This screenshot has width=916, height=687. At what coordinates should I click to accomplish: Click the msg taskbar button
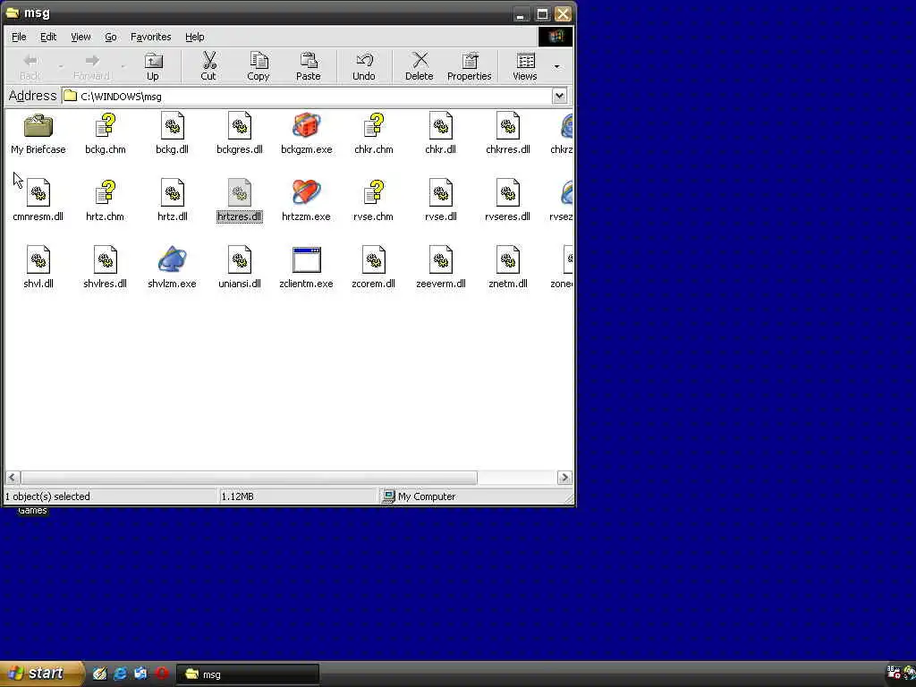click(248, 674)
